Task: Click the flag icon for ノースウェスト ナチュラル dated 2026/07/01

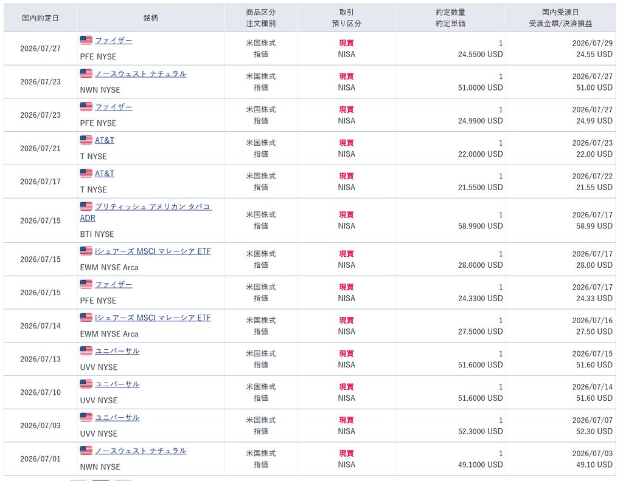Action: click(x=86, y=451)
